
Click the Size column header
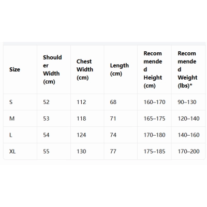tap(14, 69)
